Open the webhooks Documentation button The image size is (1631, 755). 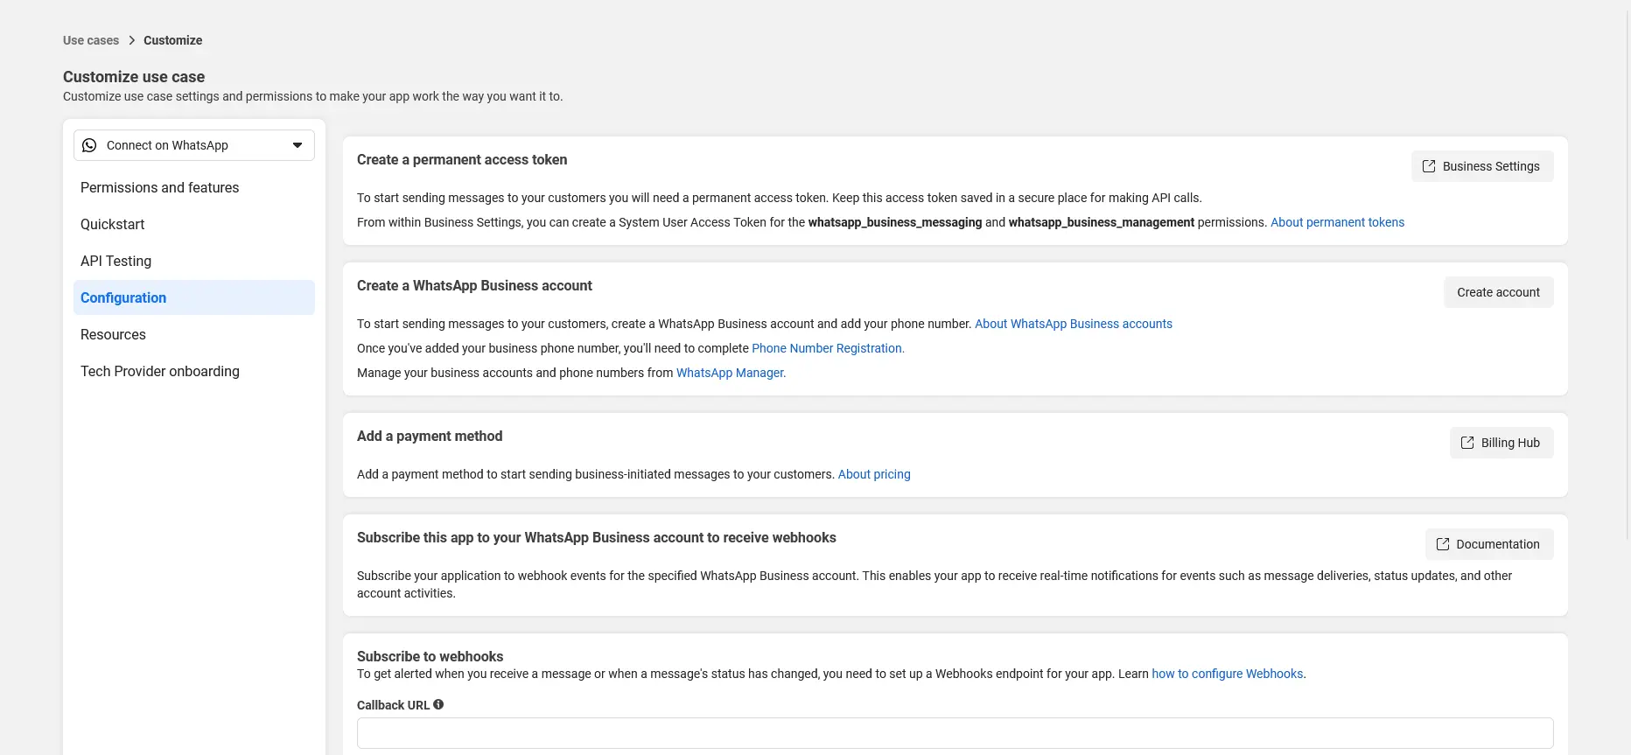pos(1489,544)
